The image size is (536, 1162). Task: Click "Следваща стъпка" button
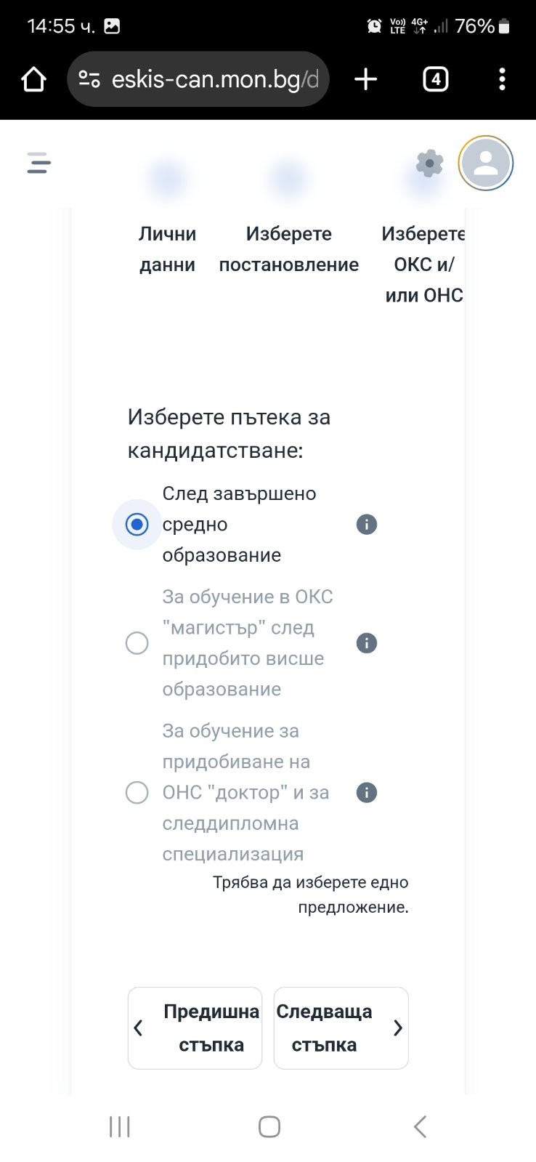(x=341, y=1028)
